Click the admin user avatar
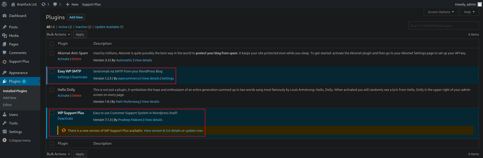Viewport: 483px width, 158px height. (479, 4)
